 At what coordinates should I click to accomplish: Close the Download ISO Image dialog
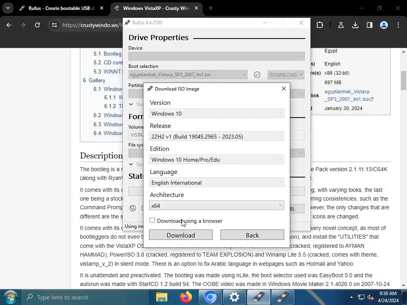point(284,89)
